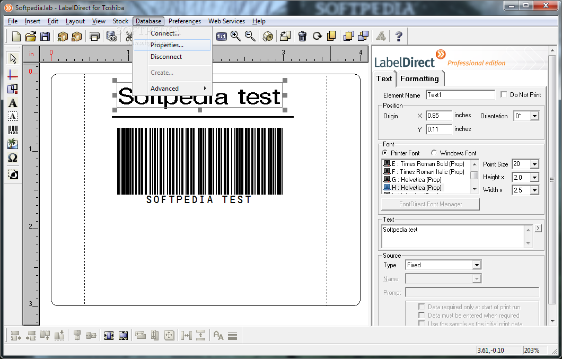Viewport: 562px width, 359px height.
Task: Select font G : Helvetica (Prop)
Action: click(x=412, y=180)
